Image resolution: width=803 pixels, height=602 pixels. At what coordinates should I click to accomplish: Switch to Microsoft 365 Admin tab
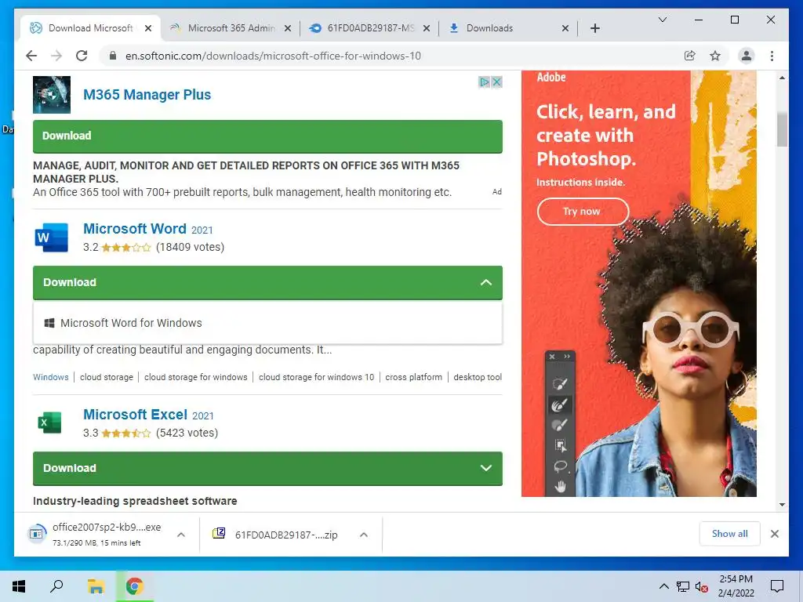(231, 28)
